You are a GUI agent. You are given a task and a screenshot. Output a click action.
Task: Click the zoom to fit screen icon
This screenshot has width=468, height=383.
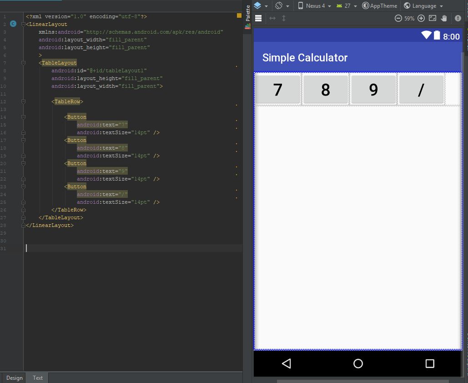(x=433, y=18)
